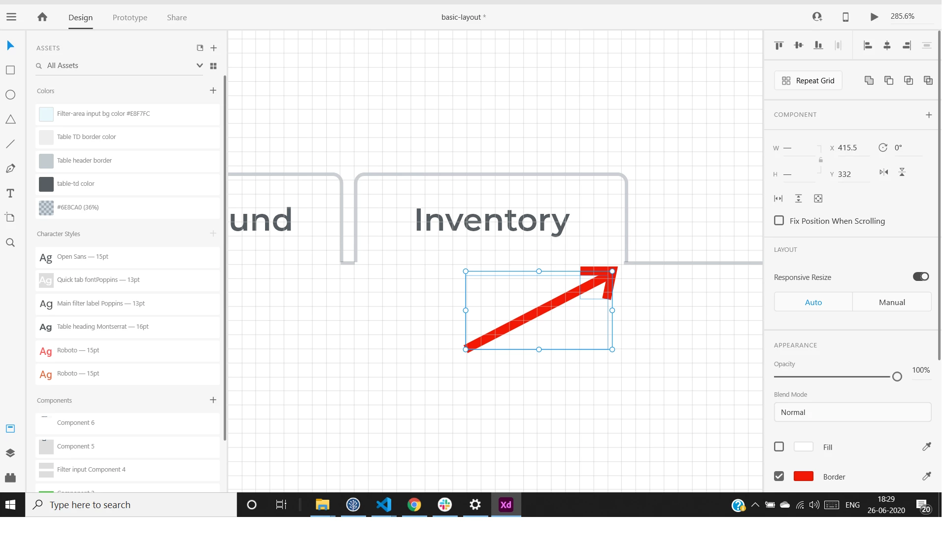Open the Blend Mode Normal dropdown

852,412
